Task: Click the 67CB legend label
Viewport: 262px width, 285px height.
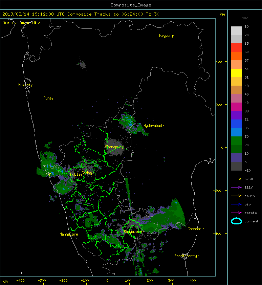Action: (x=248, y=179)
